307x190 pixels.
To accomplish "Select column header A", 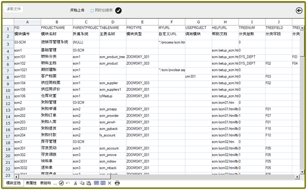I will [27, 22].
